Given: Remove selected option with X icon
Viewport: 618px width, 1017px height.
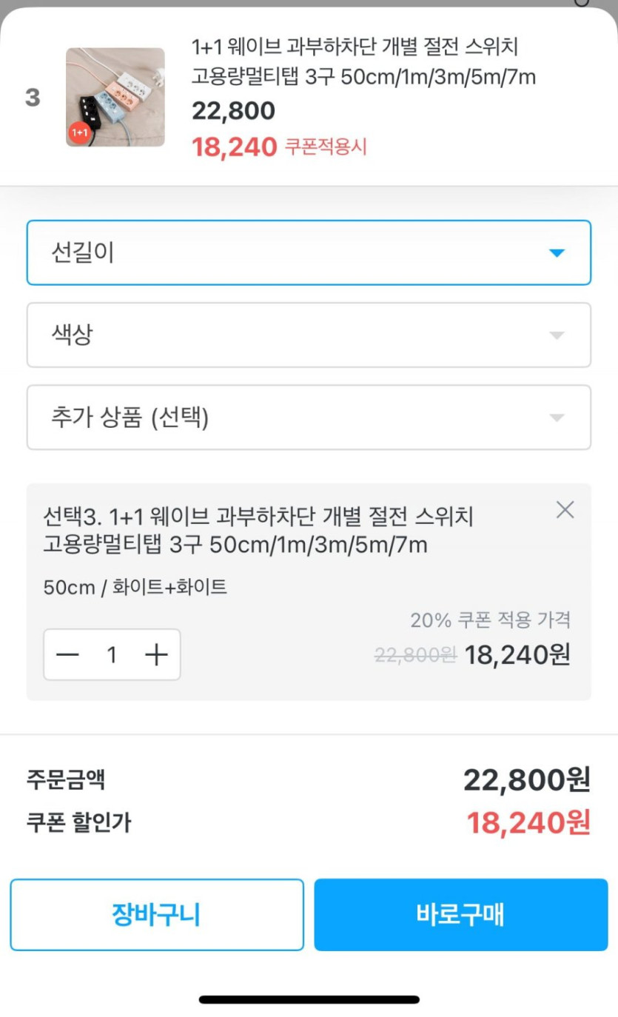Looking at the screenshot, I should click(565, 509).
